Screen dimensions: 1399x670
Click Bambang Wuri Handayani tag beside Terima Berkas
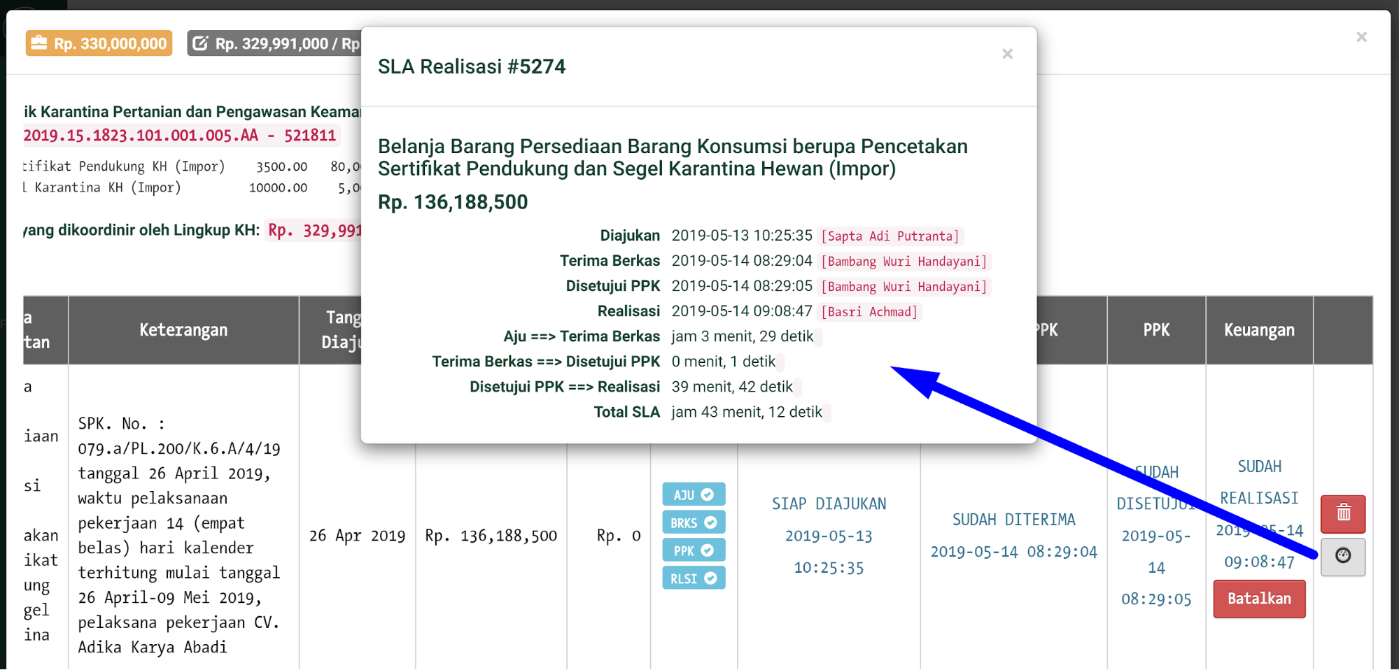904,262
